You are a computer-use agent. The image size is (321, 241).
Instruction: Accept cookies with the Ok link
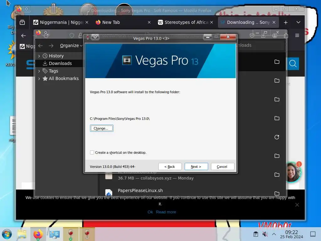150,212
